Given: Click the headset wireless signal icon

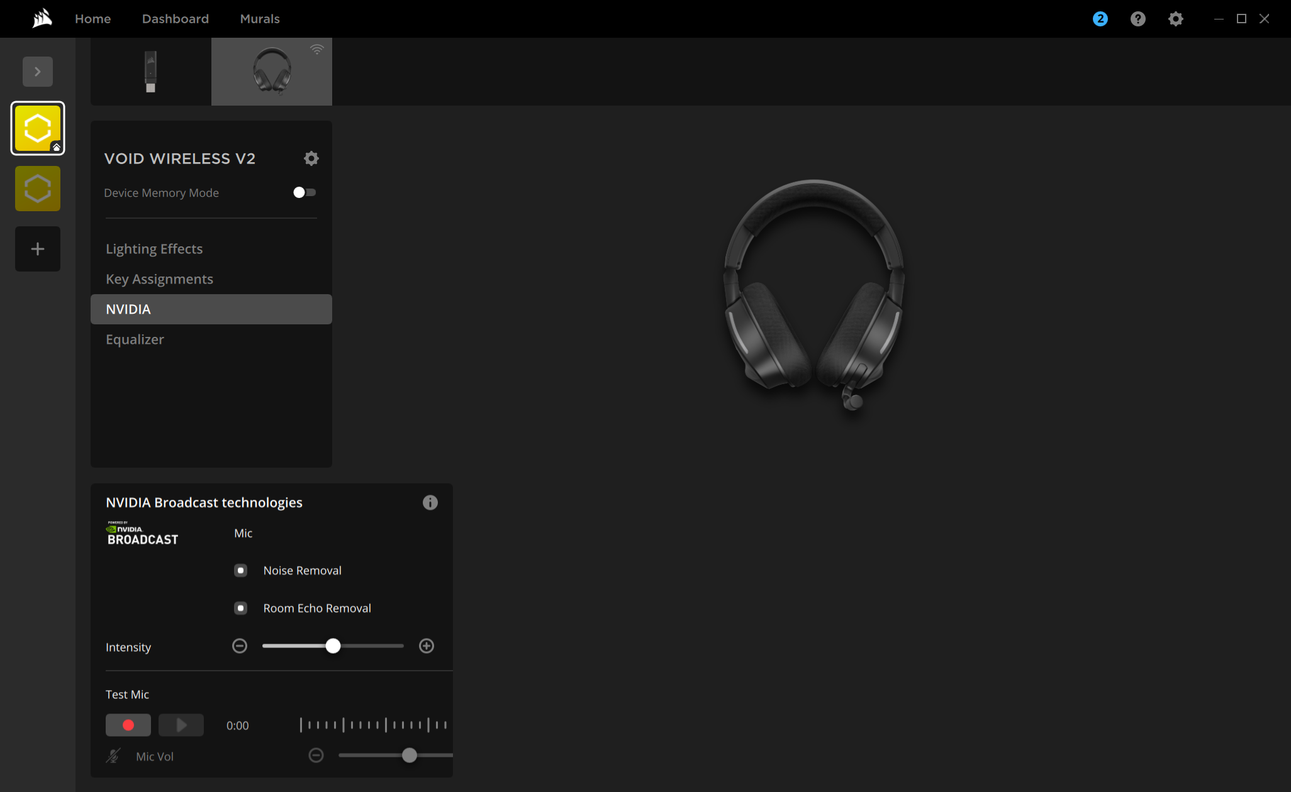Looking at the screenshot, I should (317, 49).
